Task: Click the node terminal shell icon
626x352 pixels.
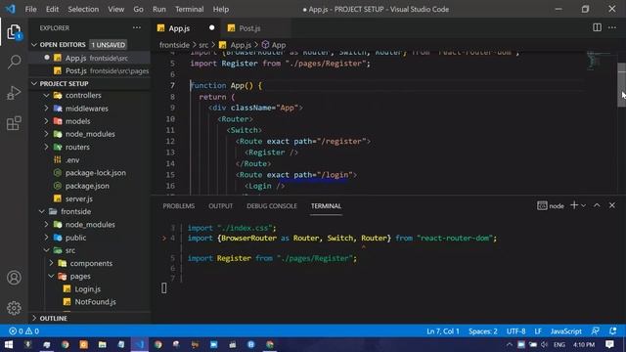Action: pos(542,205)
